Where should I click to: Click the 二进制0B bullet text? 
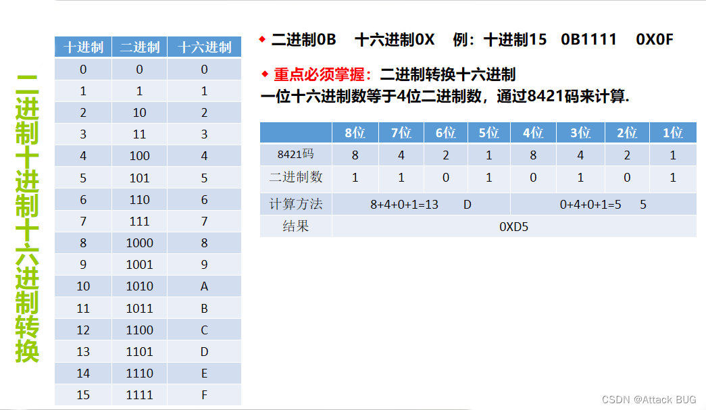[x=304, y=40]
